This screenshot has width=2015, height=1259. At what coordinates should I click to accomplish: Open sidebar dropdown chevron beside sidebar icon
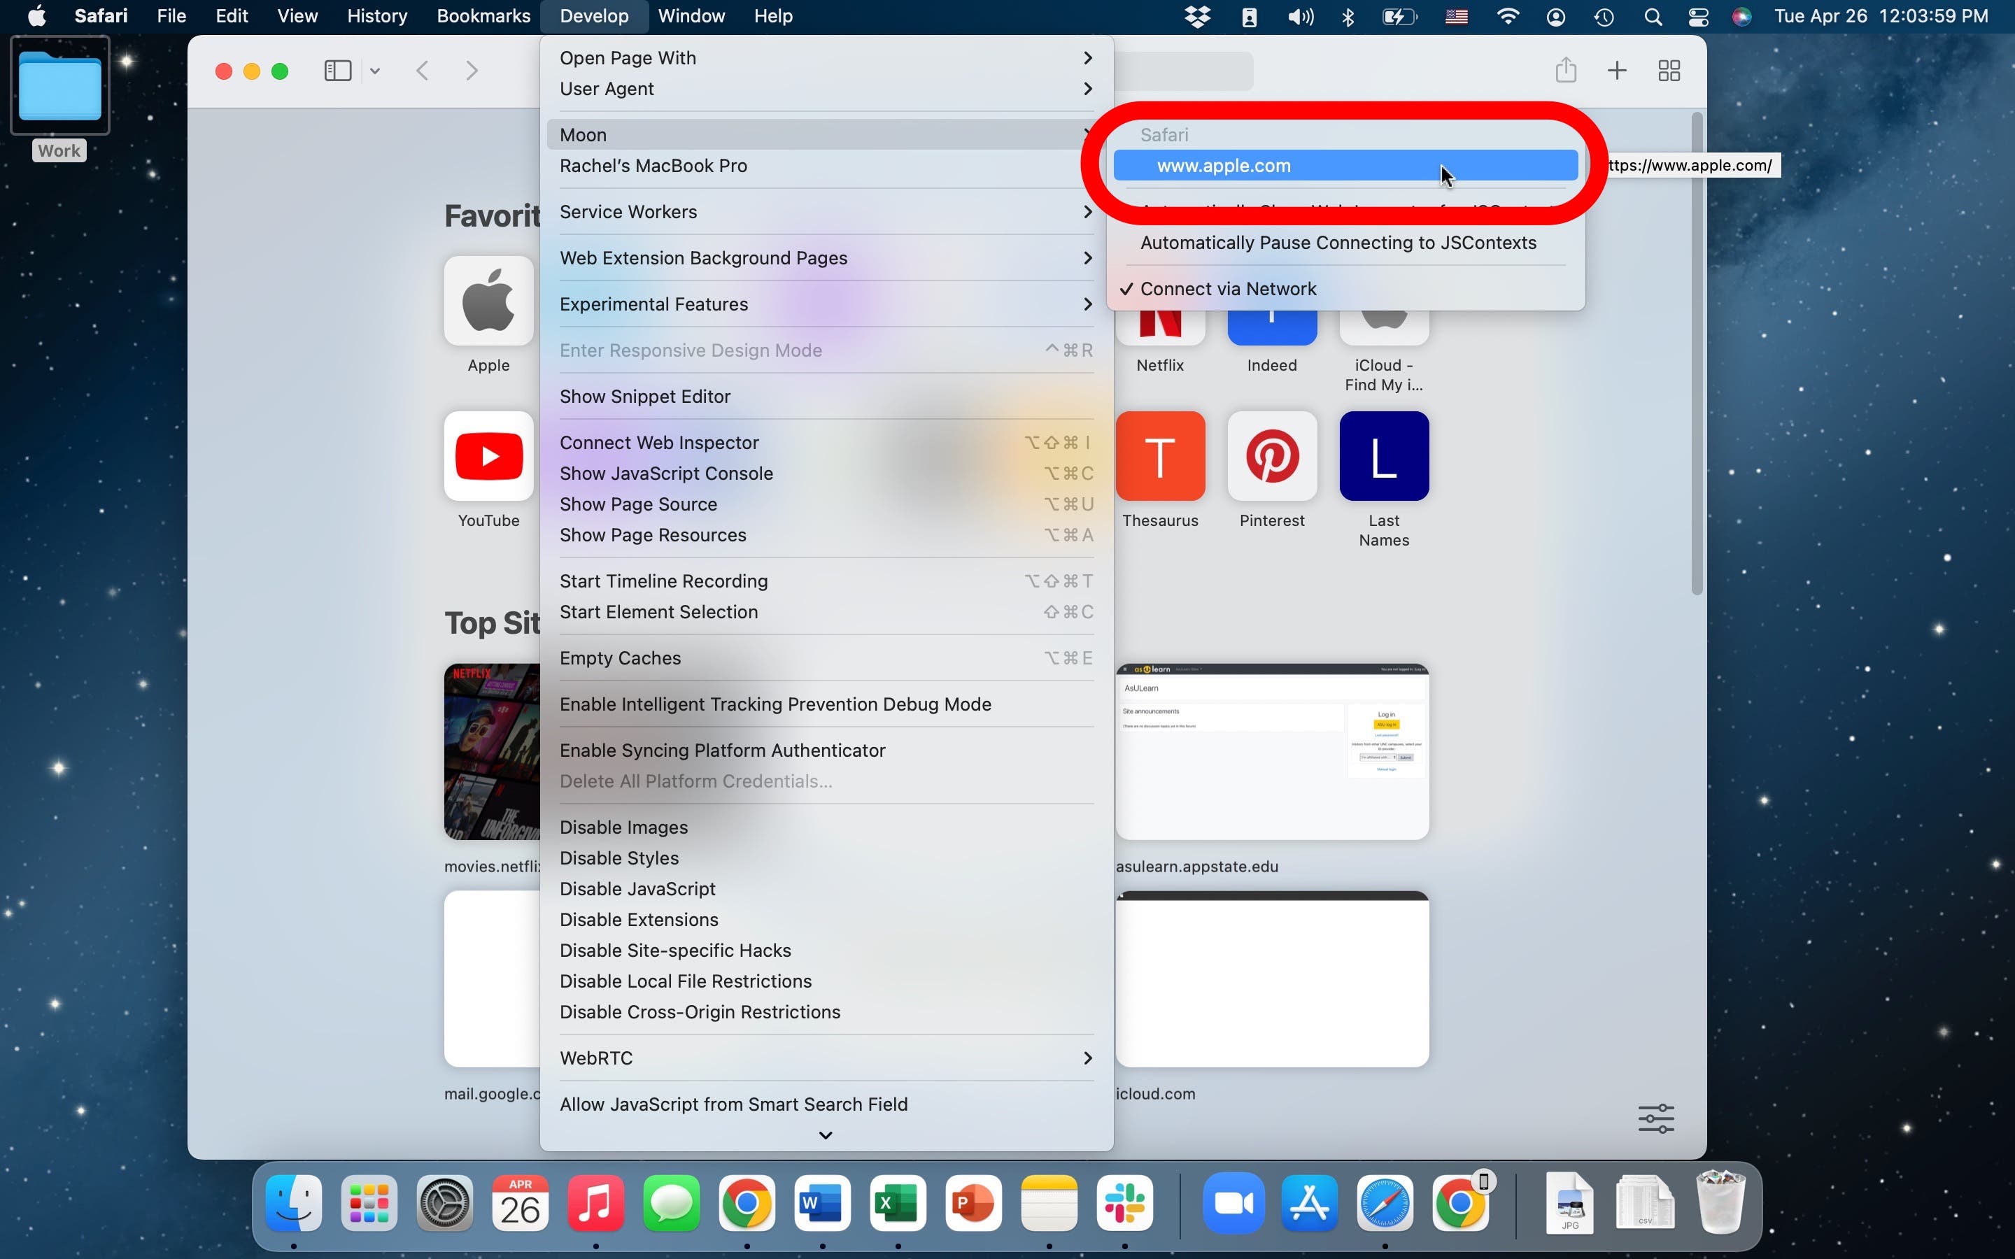[375, 71]
